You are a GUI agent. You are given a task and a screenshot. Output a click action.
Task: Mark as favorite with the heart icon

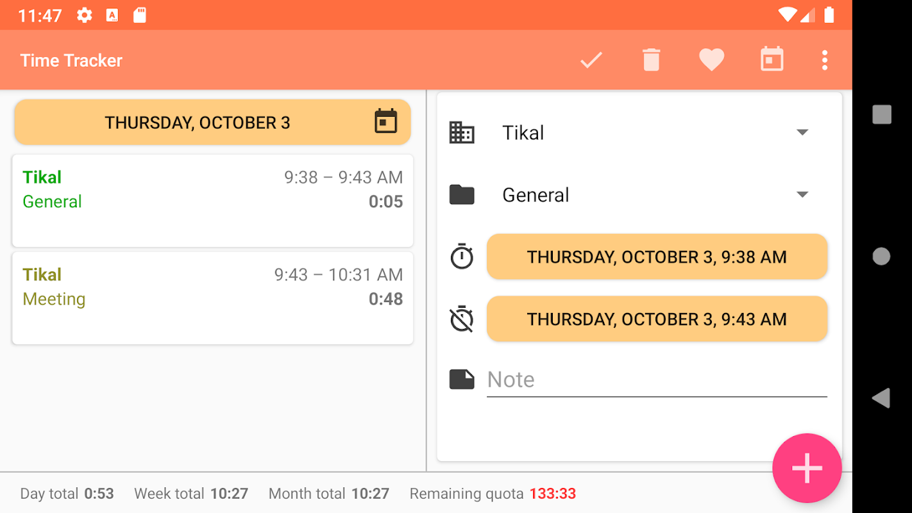pyautogui.click(x=711, y=60)
